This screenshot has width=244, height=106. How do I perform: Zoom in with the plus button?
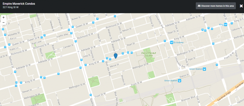(x=4, y=17)
